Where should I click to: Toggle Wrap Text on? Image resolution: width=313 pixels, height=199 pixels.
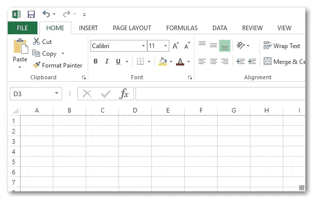pyautogui.click(x=282, y=46)
